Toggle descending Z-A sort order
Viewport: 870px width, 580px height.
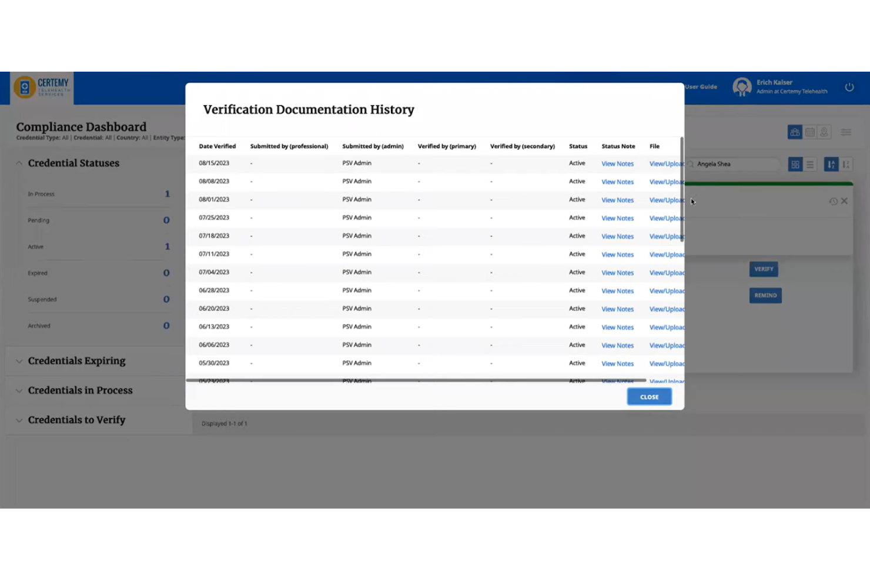pos(846,164)
